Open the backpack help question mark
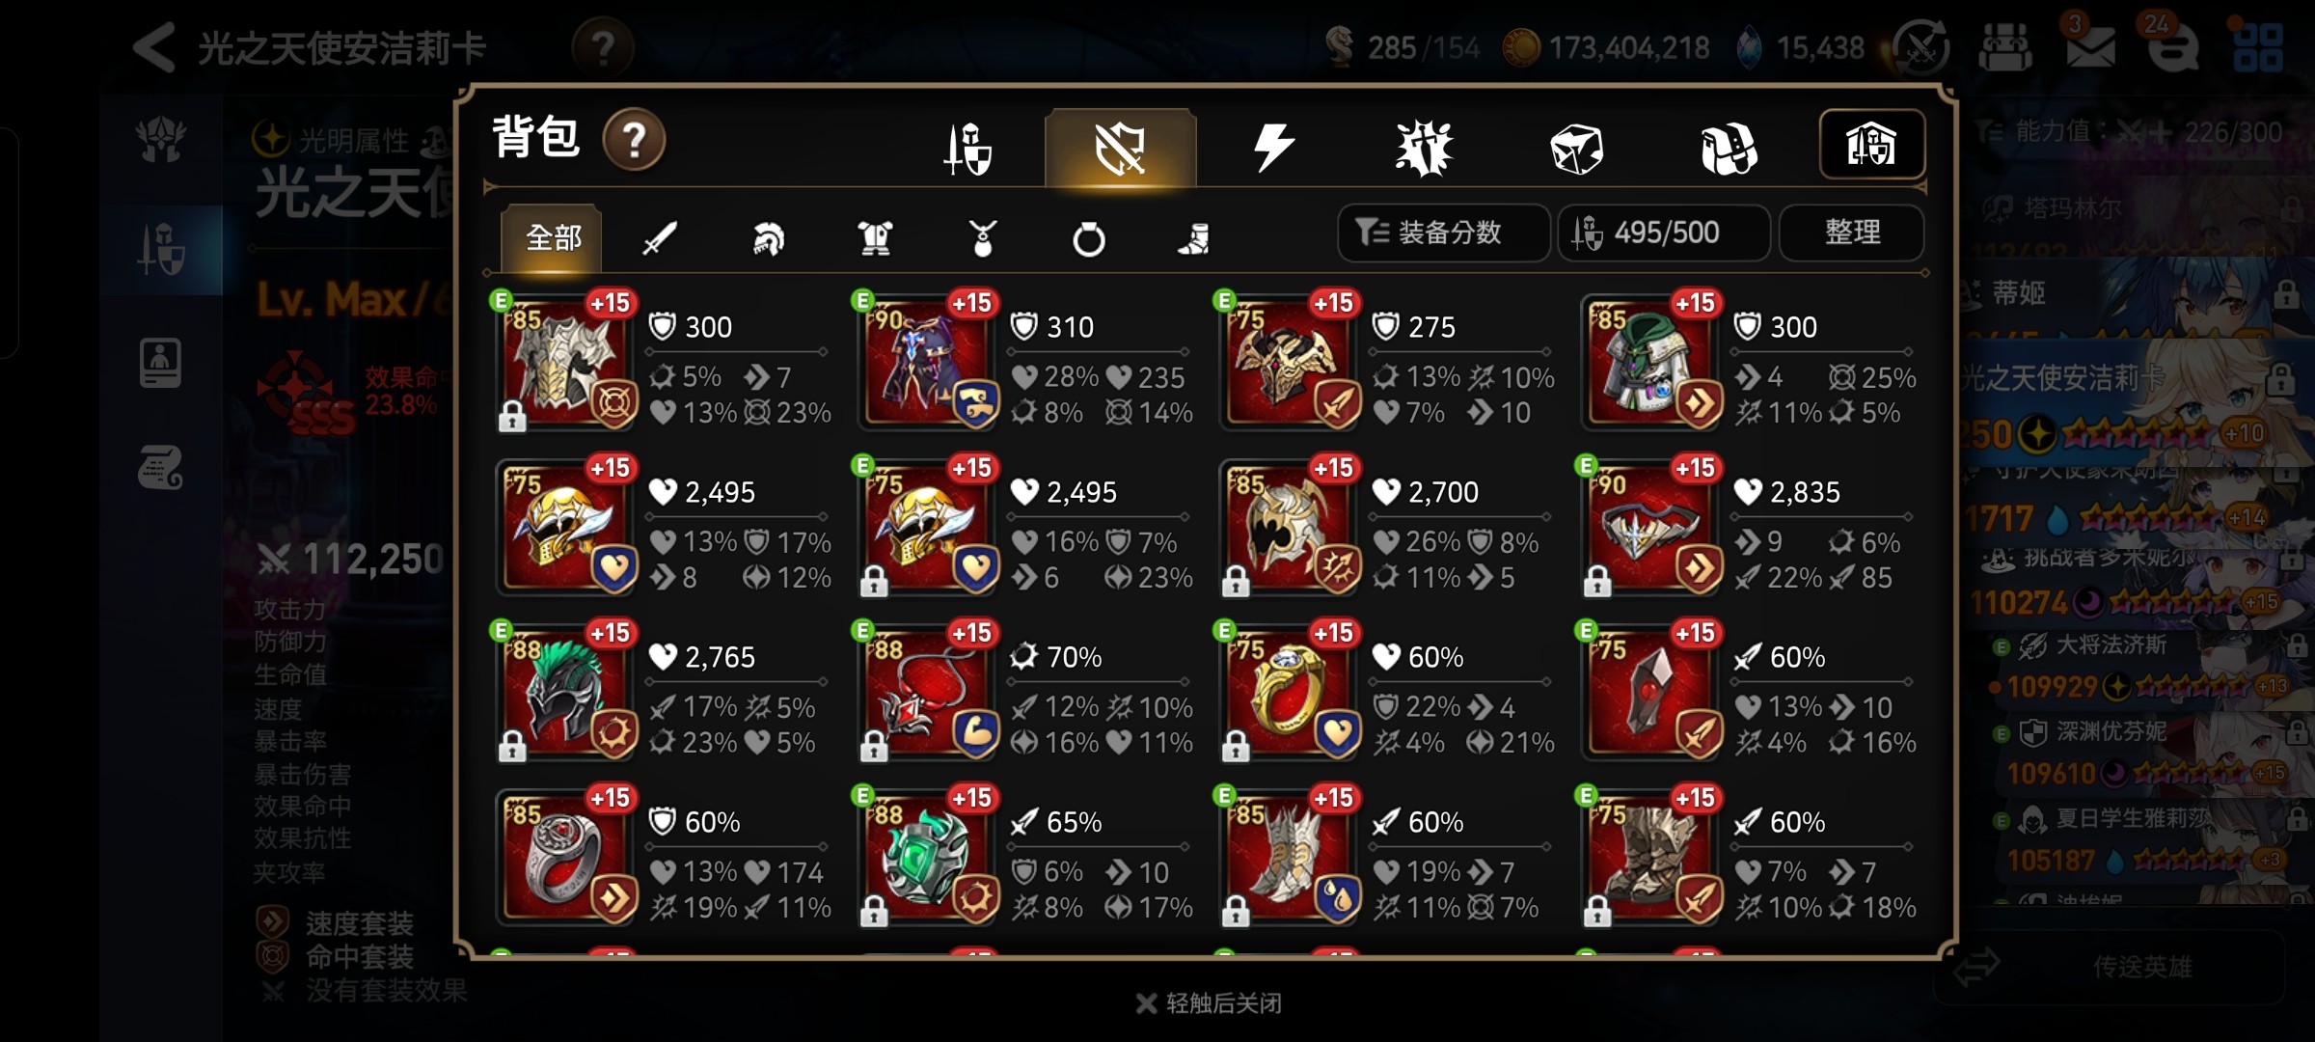 (x=634, y=140)
